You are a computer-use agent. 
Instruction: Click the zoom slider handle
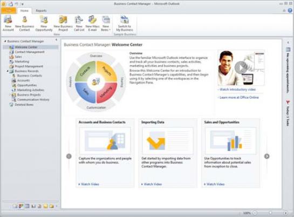click(270, 213)
